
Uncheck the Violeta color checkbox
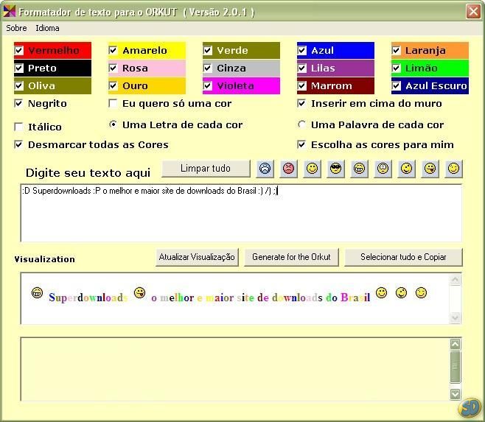[208, 85]
